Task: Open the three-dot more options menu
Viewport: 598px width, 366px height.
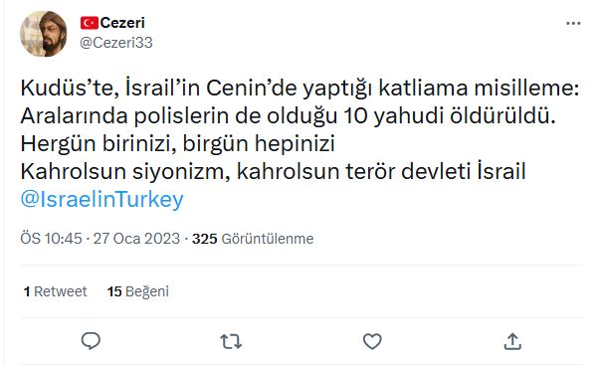Action: pyautogui.click(x=573, y=24)
